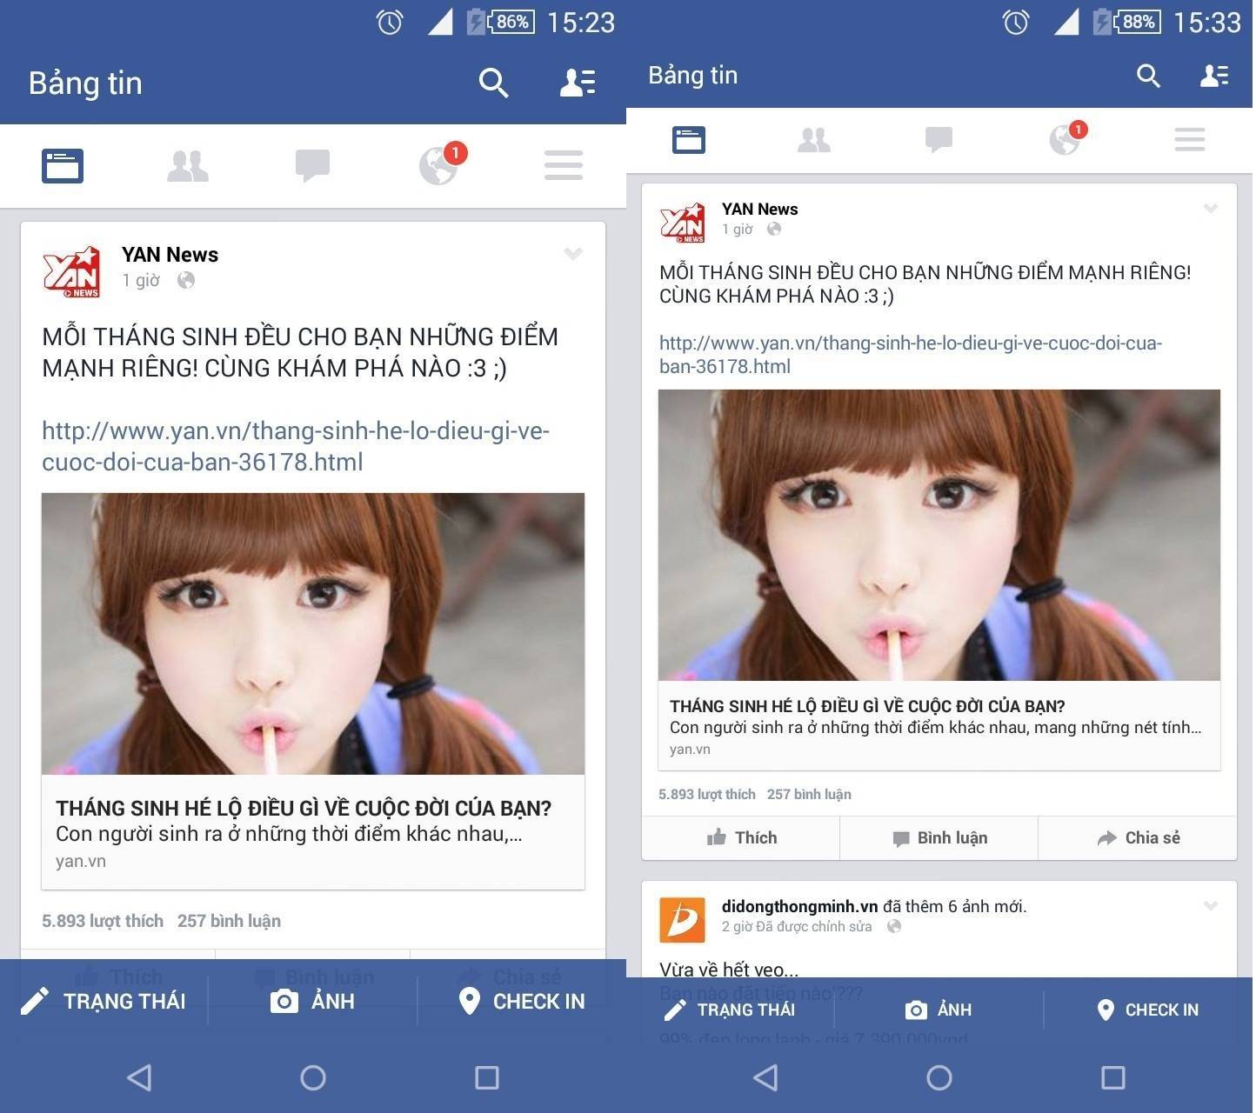
Task: Tap Bảng tin title in left screen
Action: coord(85,83)
